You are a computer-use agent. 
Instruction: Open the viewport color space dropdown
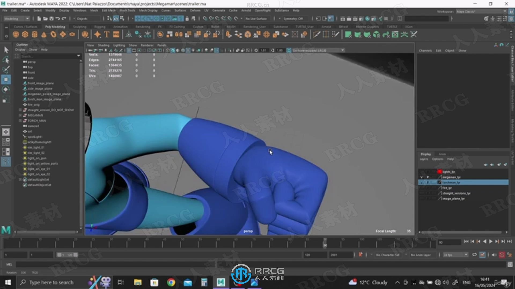[x=318, y=50]
